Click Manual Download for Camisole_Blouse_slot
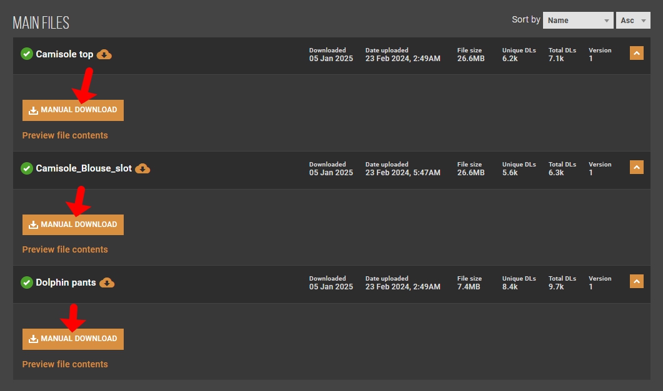The width and height of the screenshot is (663, 391). pyautogui.click(x=73, y=224)
